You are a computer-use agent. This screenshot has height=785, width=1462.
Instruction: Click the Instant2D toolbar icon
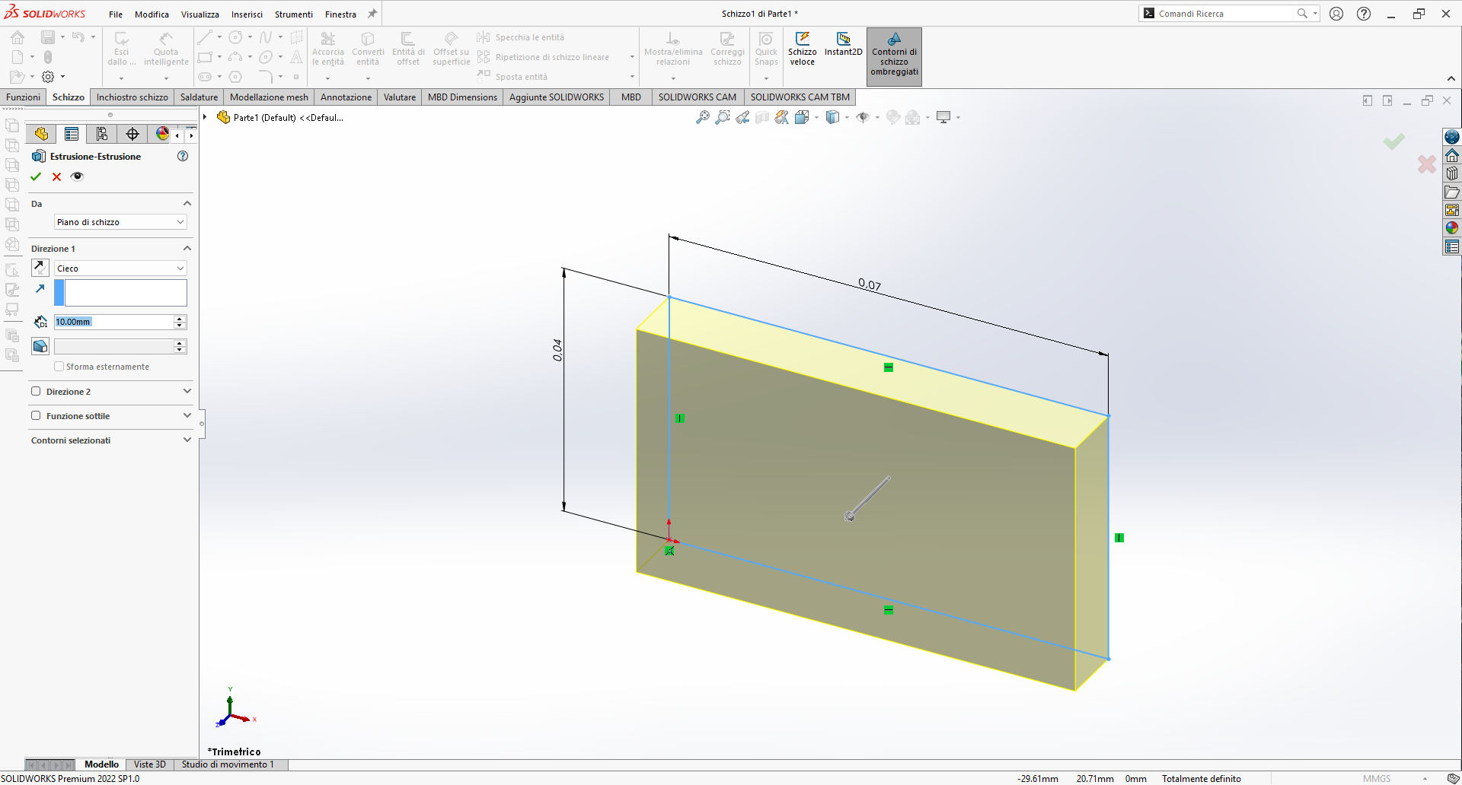843,44
